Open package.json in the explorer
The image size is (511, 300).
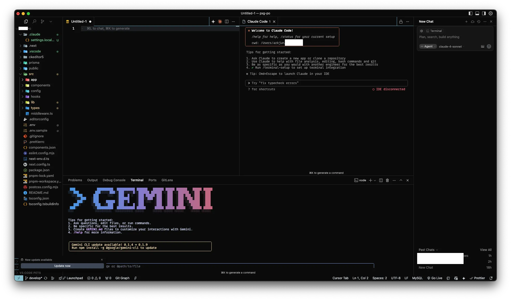point(39,170)
